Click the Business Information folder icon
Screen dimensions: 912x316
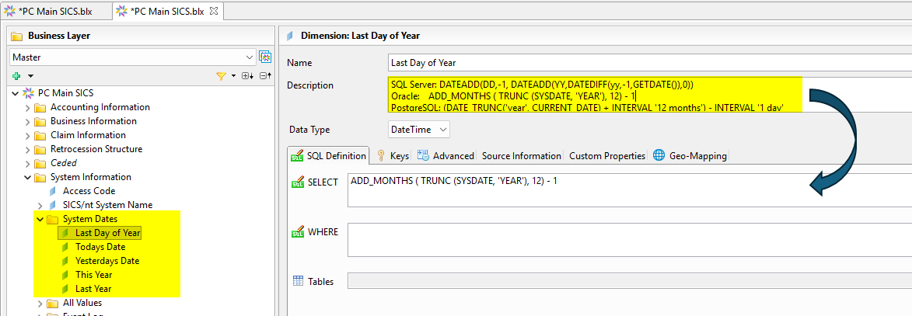pyautogui.click(x=40, y=121)
